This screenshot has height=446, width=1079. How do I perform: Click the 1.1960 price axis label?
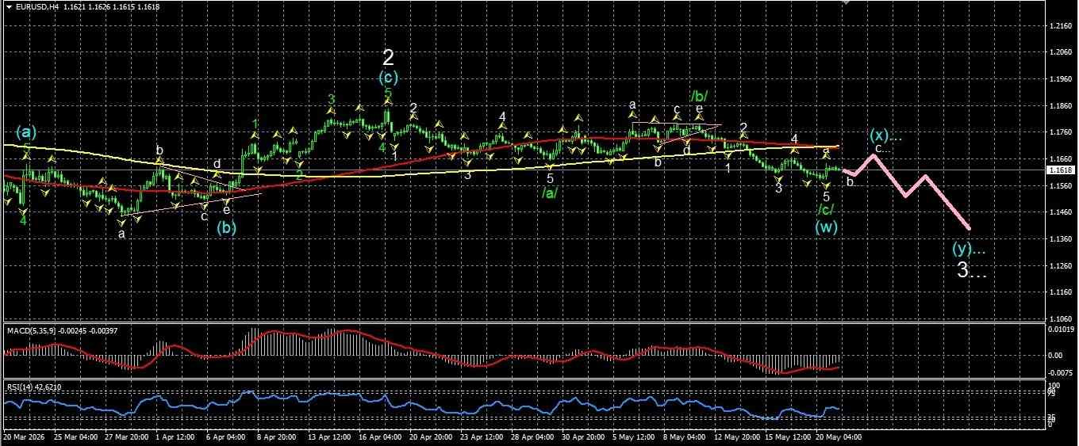click(1059, 79)
